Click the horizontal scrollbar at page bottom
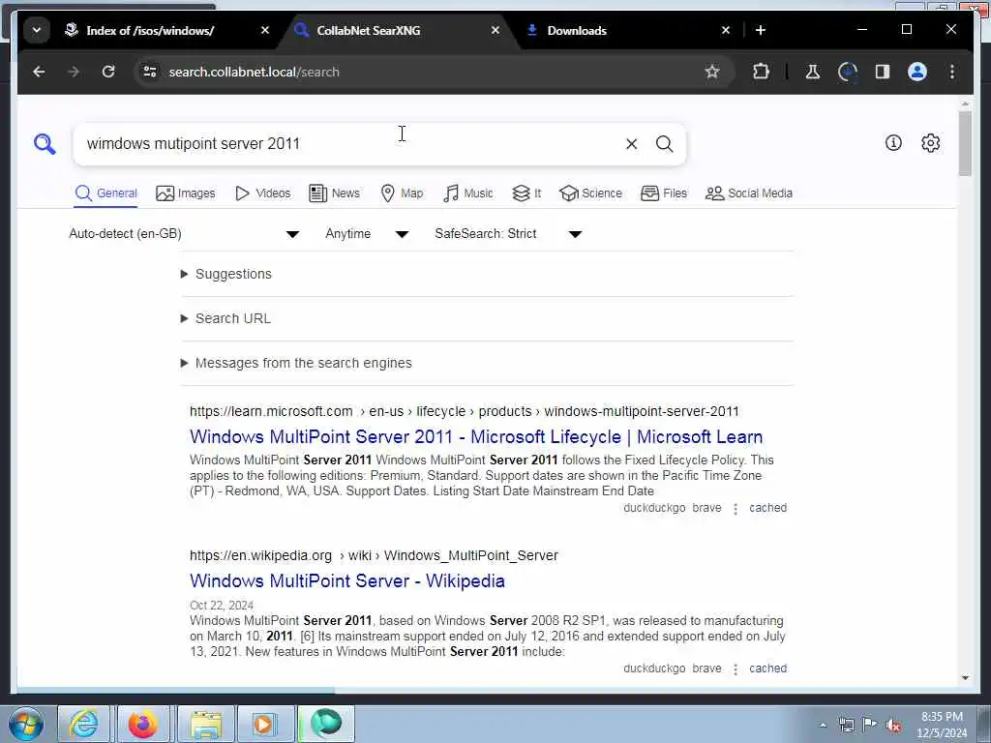991x743 pixels. pyautogui.click(x=176, y=690)
